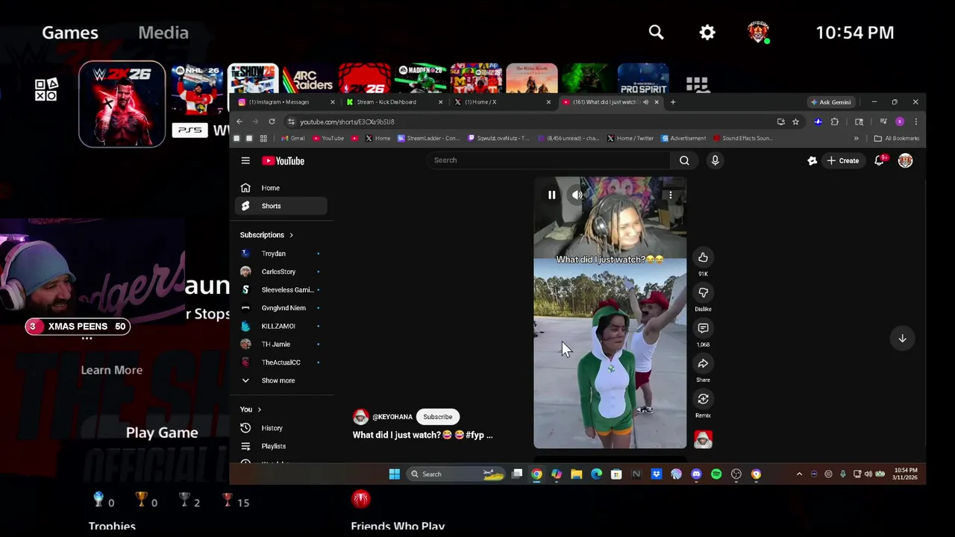The image size is (955, 537).
Task: Dislike the Short
Action: point(703,292)
